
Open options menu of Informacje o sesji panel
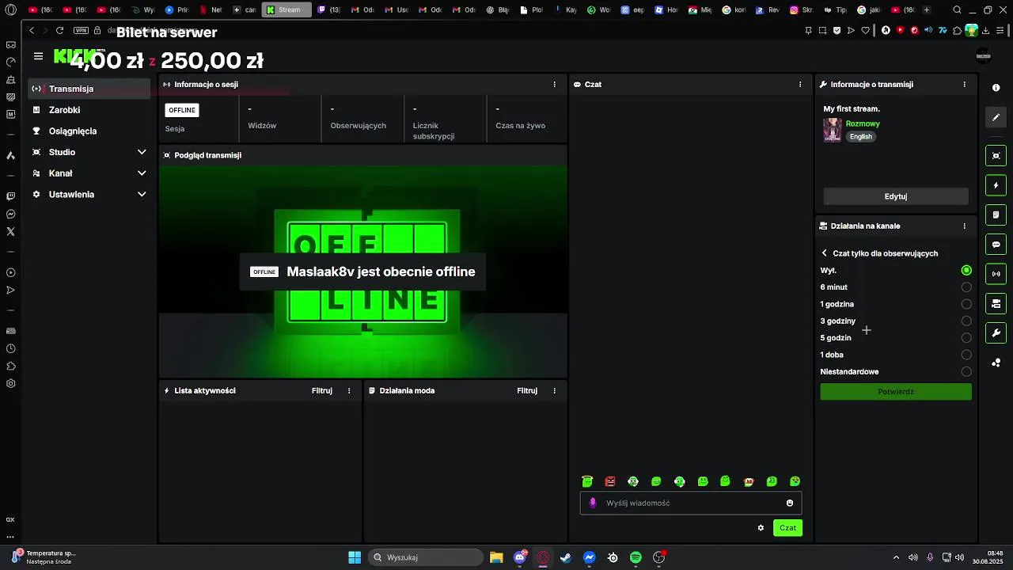click(x=554, y=84)
